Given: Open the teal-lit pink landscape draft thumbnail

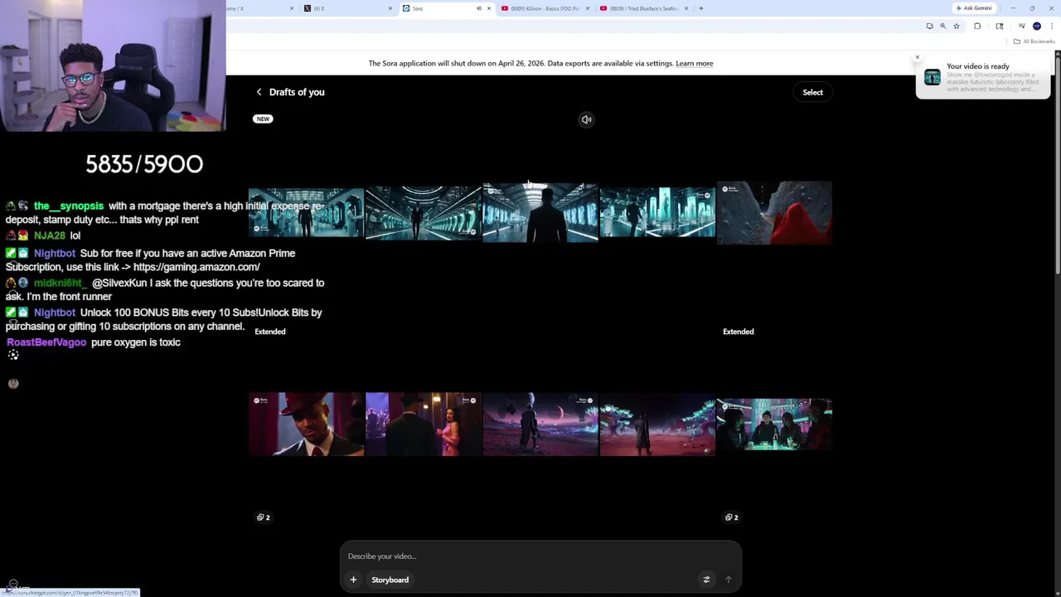Looking at the screenshot, I should (x=656, y=425).
